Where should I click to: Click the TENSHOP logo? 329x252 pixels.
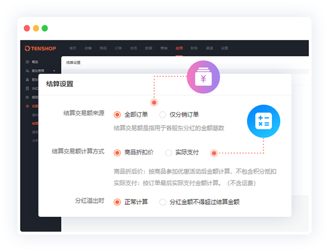pyautogui.click(x=41, y=48)
